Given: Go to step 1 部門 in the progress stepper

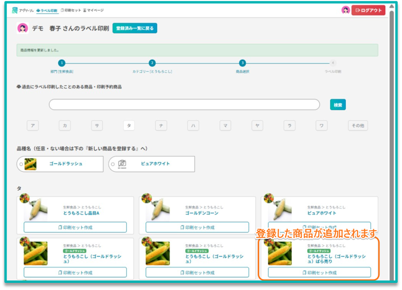Looking at the screenshot, I should 61,63.
